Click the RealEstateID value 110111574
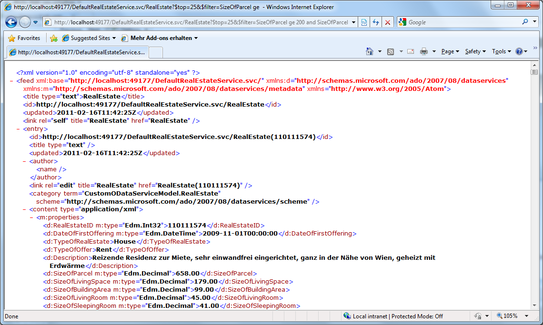 (187, 226)
